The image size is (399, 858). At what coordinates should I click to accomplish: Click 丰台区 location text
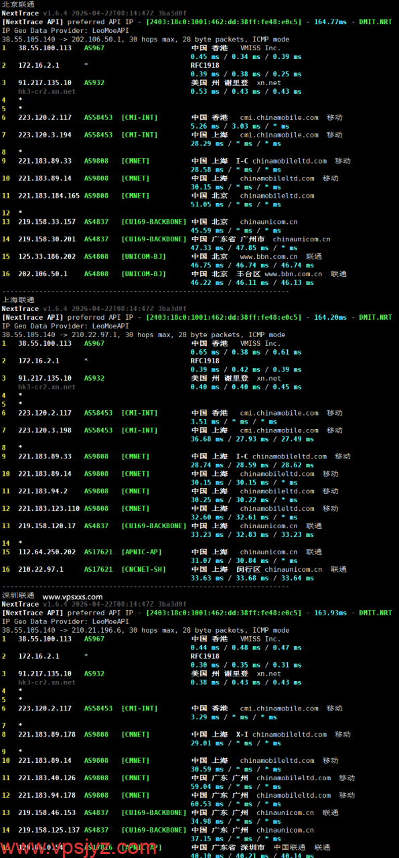click(x=249, y=274)
